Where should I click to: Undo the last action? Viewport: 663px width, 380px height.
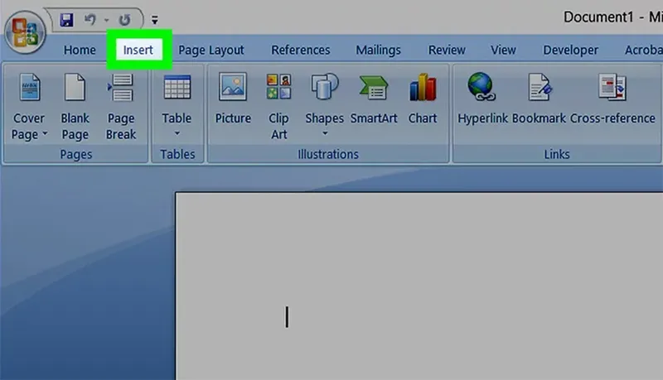pyautogui.click(x=90, y=19)
